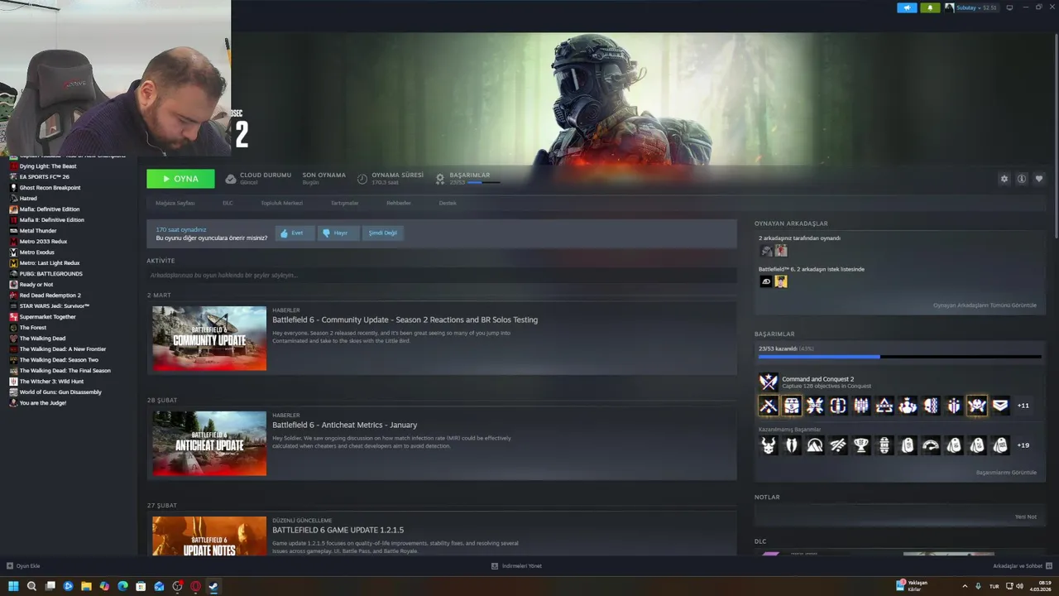Select Metal Thunder in library
The width and height of the screenshot is (1059, 596).
click(x=38, y=231)
